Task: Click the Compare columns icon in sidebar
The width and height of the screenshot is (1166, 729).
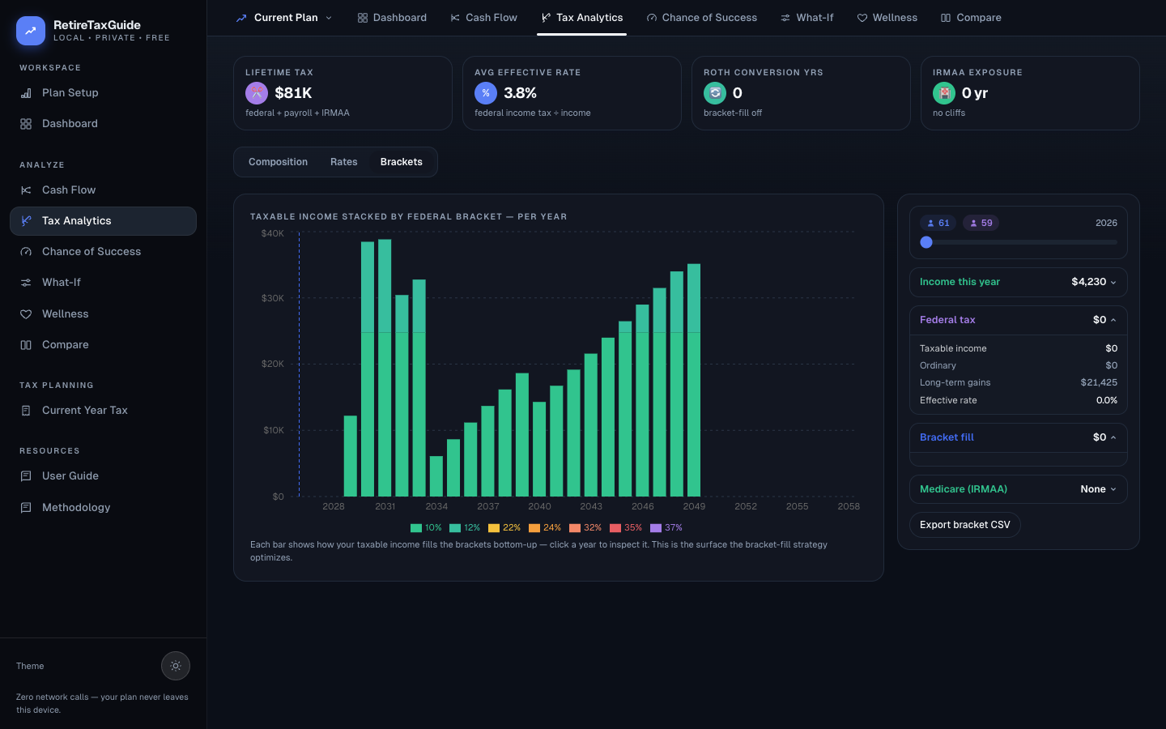Action: point(26,345)
